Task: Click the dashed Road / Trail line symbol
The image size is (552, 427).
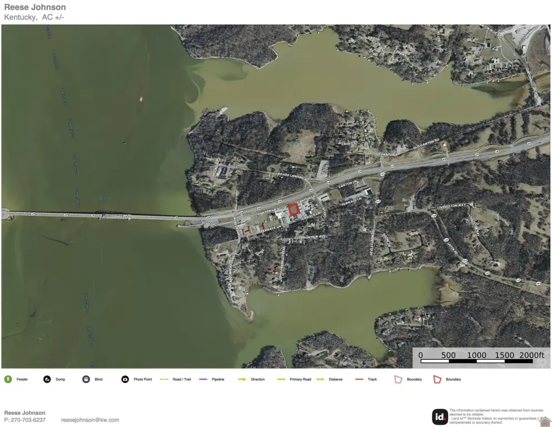Action: coord(164,379)
